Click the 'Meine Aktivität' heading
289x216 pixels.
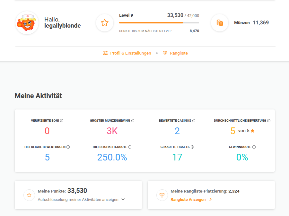[38, 96]
